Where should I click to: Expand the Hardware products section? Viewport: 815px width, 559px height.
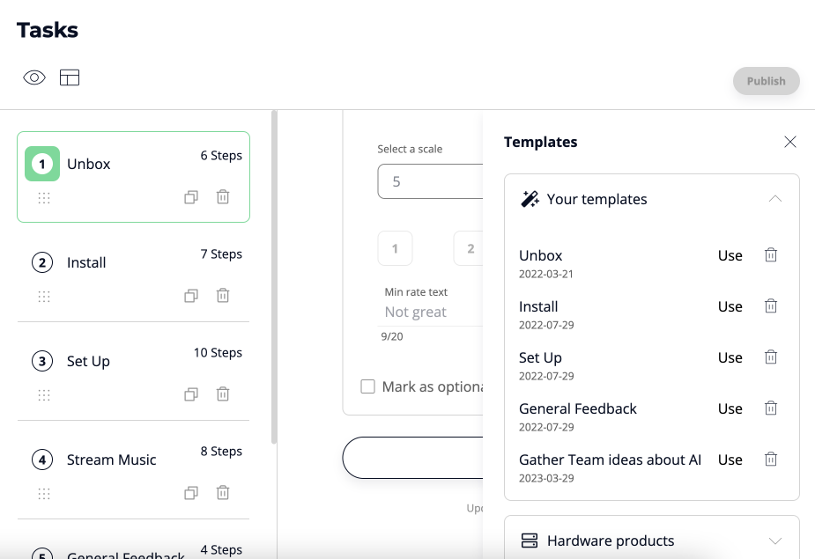[x=774, y=541]
